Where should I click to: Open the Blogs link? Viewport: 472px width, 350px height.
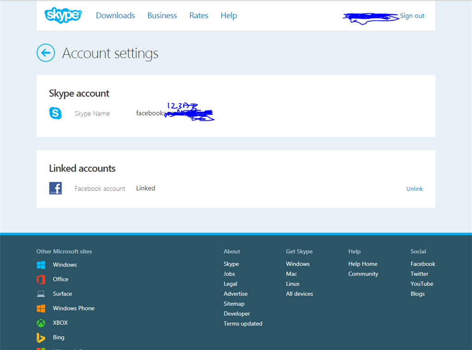click(418, 294)
